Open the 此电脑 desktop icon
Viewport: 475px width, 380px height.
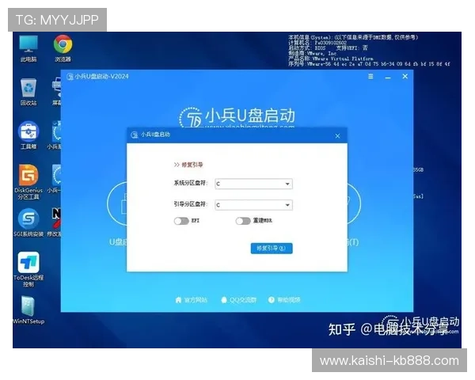[28, 48]
